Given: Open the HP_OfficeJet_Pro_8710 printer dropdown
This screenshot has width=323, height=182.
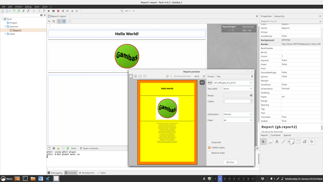Looking at the screenshot, I should [233, 83].
